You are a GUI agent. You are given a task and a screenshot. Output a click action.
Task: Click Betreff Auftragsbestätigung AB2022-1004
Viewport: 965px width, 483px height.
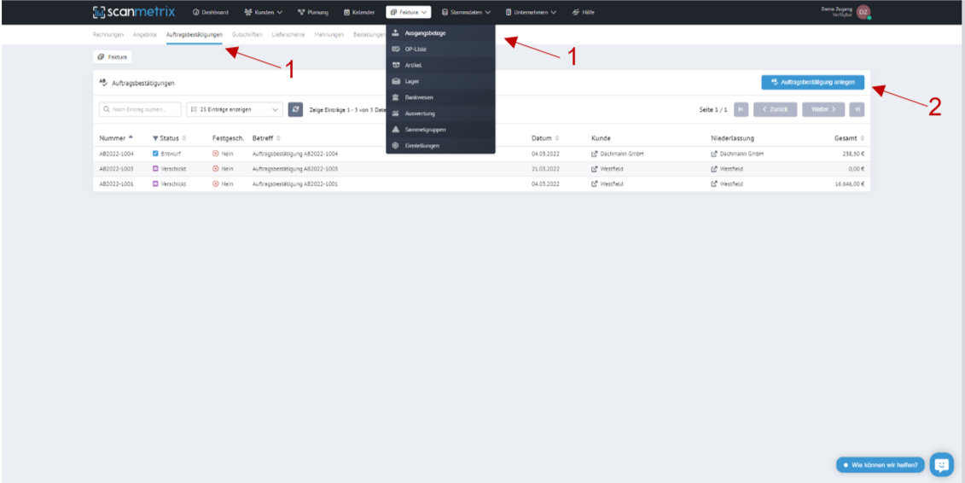295,154
